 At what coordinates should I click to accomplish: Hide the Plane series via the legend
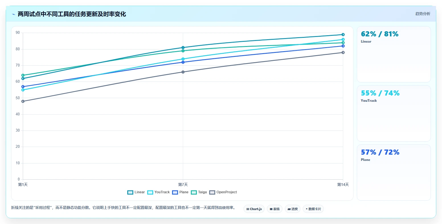click(x=180, y=192)
